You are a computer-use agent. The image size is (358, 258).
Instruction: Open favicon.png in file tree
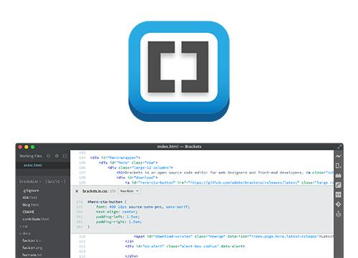32,248
